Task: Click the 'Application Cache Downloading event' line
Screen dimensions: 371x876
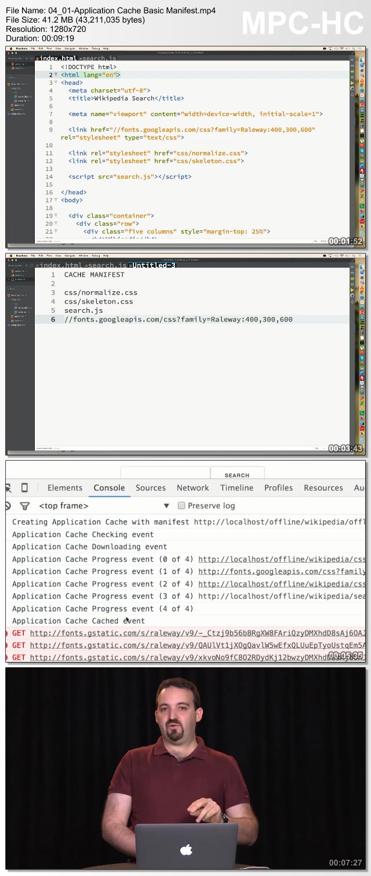Action: tap(89, 546)
